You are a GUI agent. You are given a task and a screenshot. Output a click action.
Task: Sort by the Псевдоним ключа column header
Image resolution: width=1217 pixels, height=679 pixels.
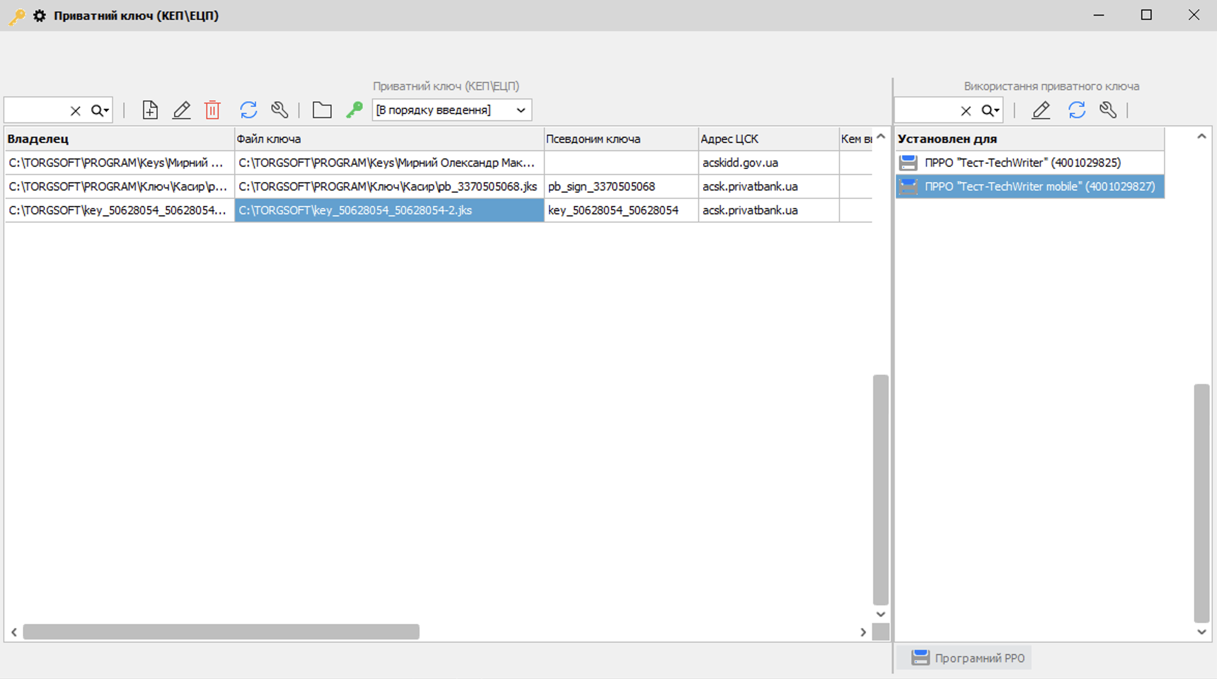[x=621, y=139]
